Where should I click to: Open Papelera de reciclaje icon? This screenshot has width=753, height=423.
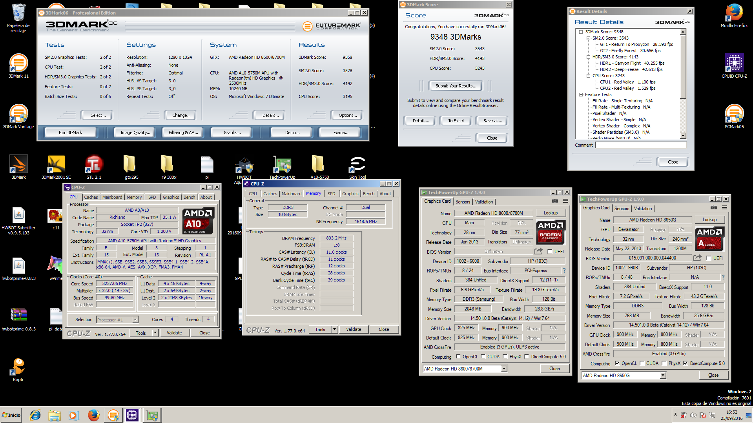pos(18,18)
